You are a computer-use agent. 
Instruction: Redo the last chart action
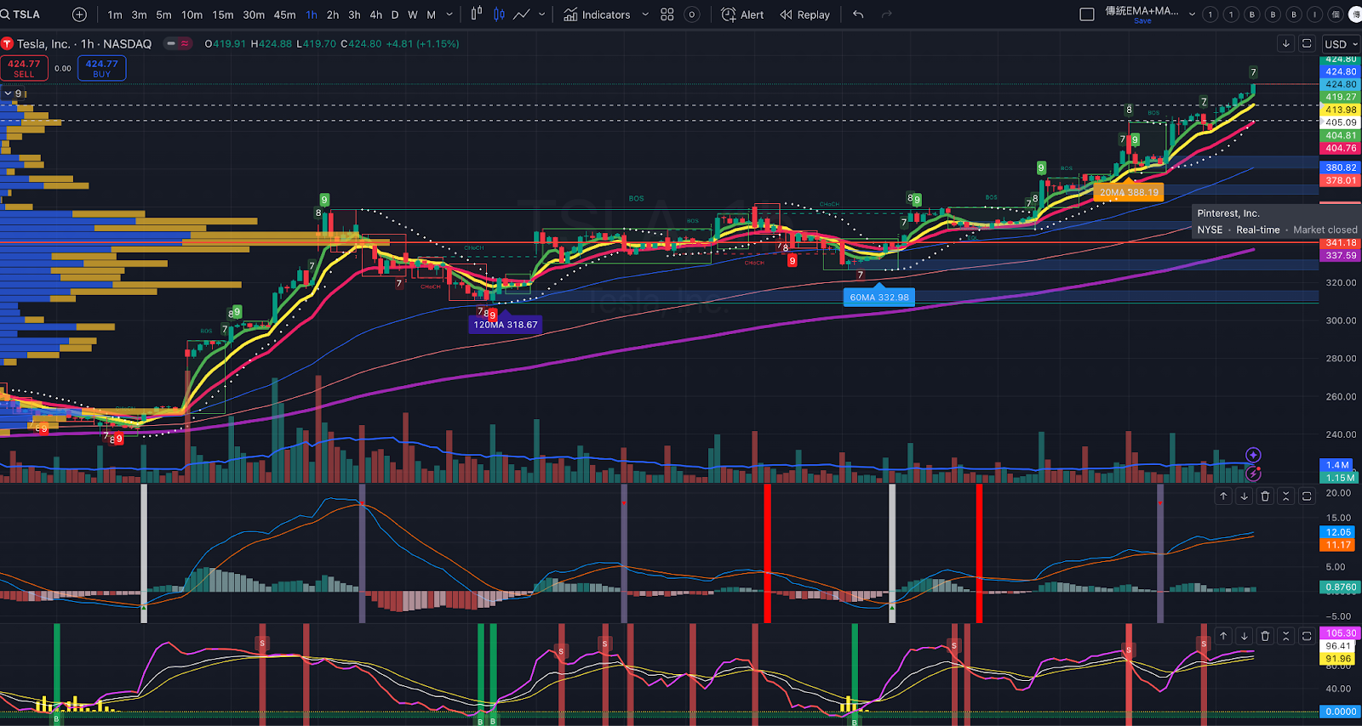pyautogui.click(x=887, y=14)
